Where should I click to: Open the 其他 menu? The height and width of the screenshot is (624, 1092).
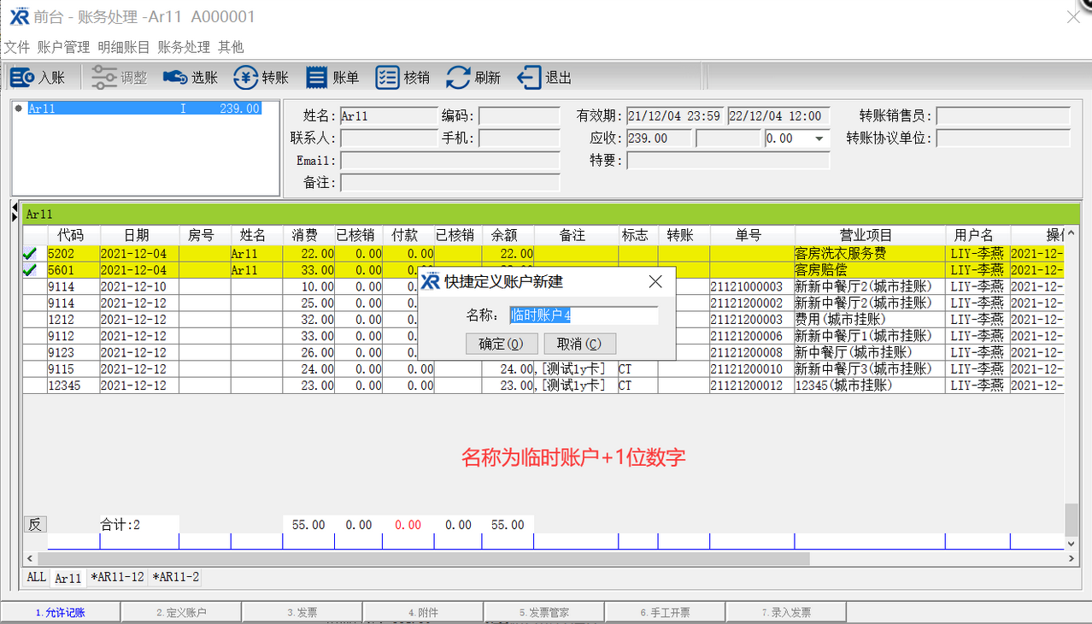tap(231, 47)
